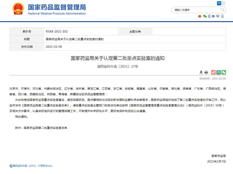This screenshot has width=233, height=174.
Task: Share the article via green WeChat icon
Action: tap(224, 72)
